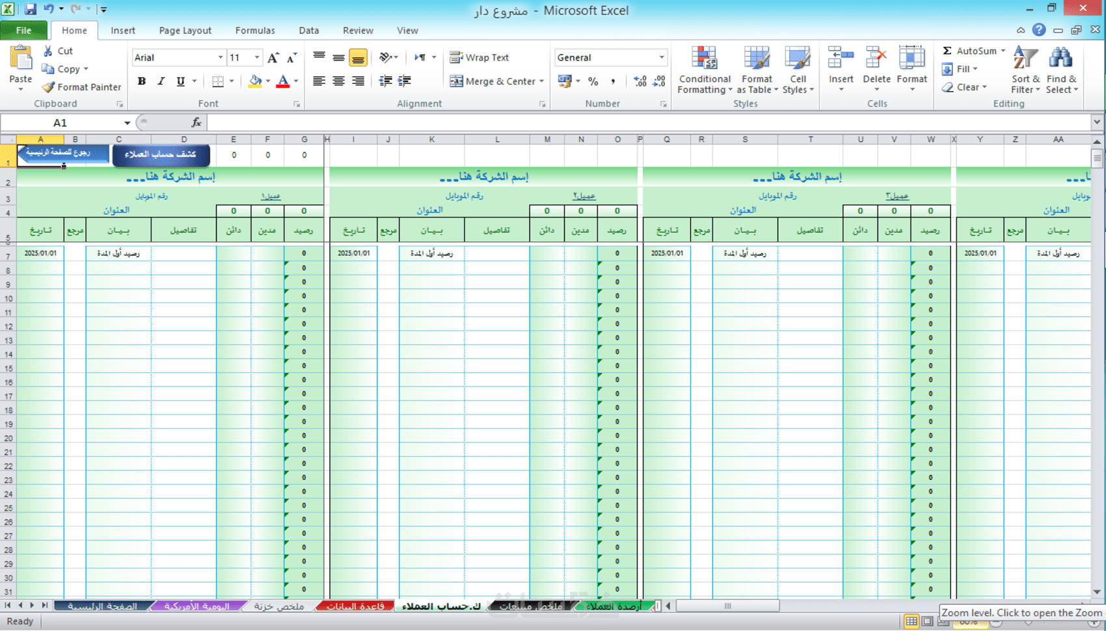
Task: Apply the yellow Fill Color swatch
Action: point(256,81)
